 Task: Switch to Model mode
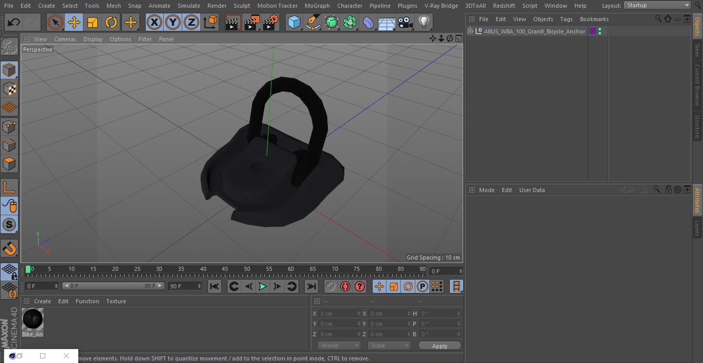(x=9, y=70)
